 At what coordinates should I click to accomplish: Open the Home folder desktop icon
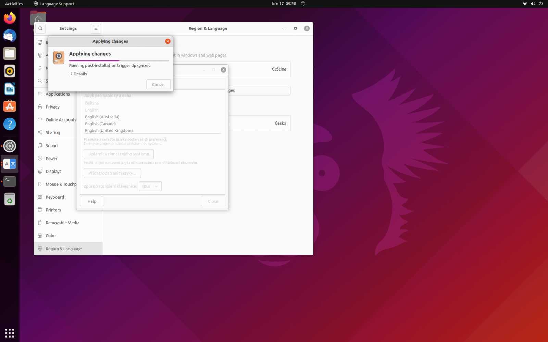coord(38,18)
